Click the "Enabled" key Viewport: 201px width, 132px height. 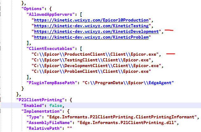coord(33,106)
